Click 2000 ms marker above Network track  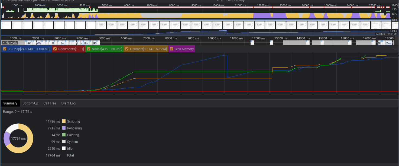38,38
